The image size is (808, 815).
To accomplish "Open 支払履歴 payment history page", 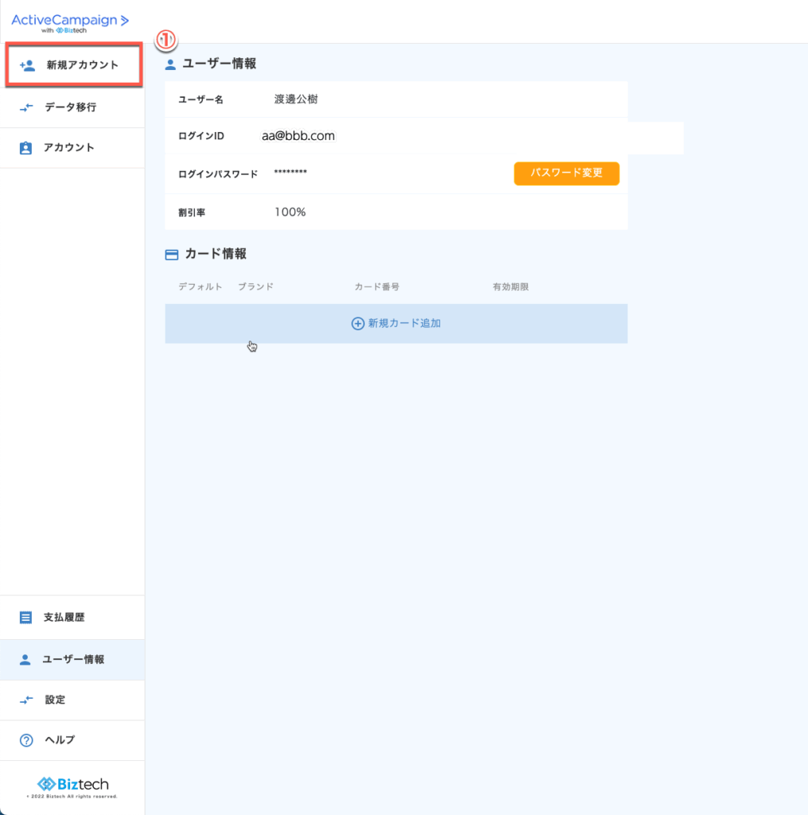I will [x=64, y=618].
